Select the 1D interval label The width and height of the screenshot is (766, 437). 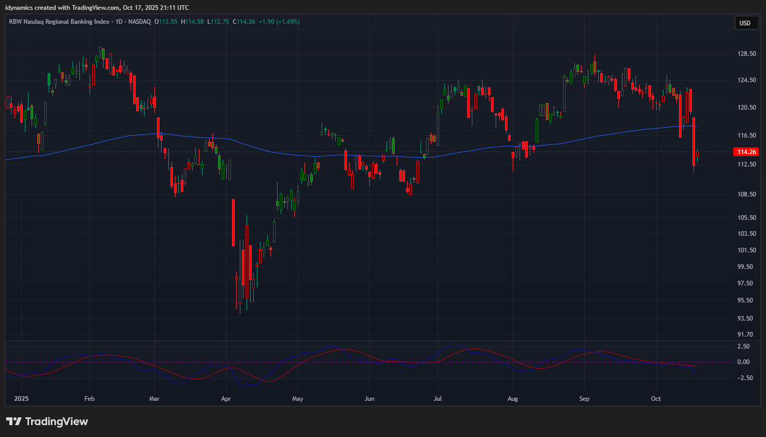tap(119, 22)
